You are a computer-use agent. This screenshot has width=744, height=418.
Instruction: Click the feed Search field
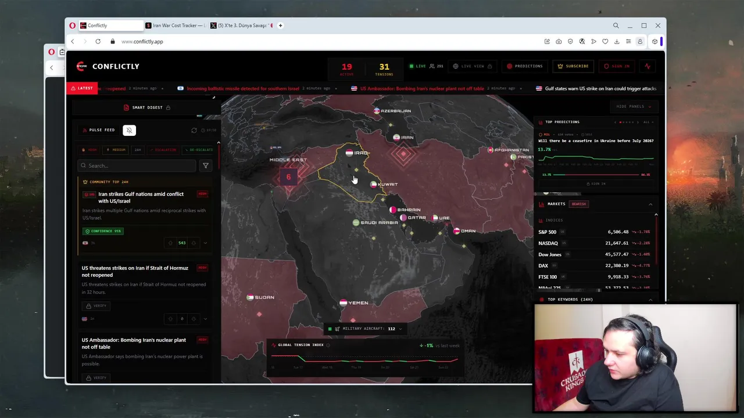coord(137,165)
